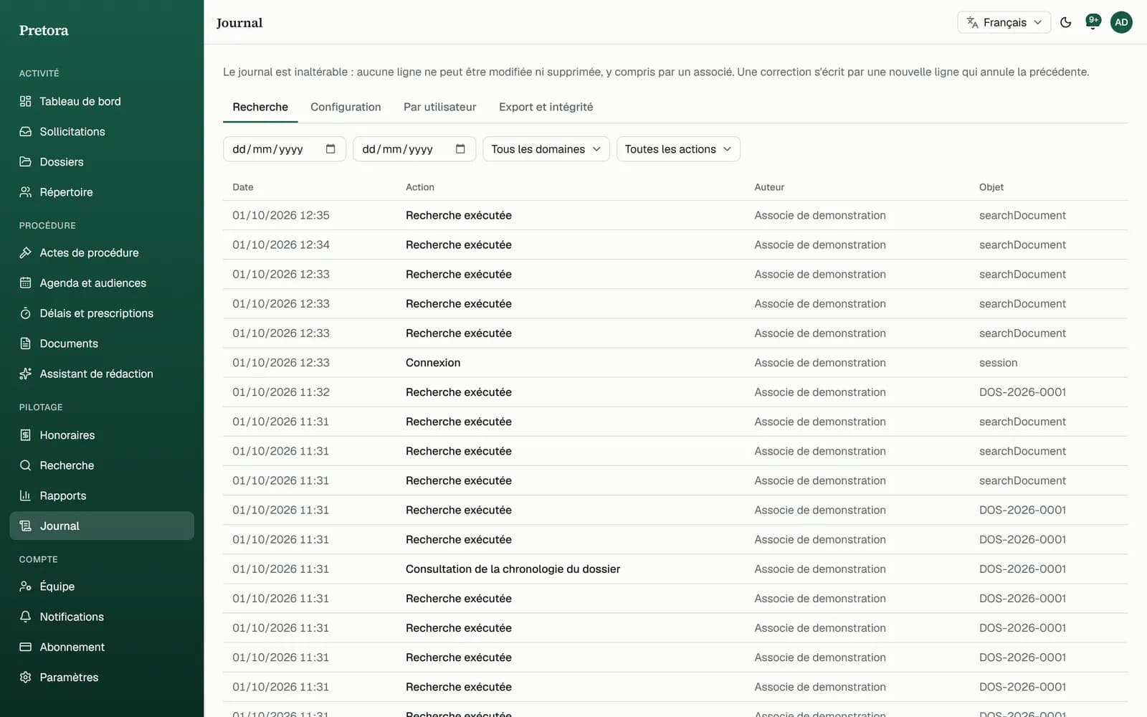Open the notifications bell with 9+ badge

point(1093,22)
